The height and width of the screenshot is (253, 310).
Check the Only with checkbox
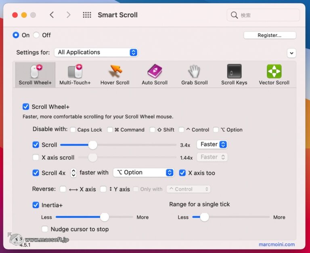(x=136, y=189)
